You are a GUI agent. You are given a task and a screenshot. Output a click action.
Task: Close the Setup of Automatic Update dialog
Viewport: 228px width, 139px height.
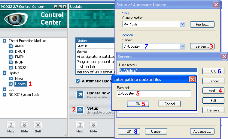[x=216, y=5]
